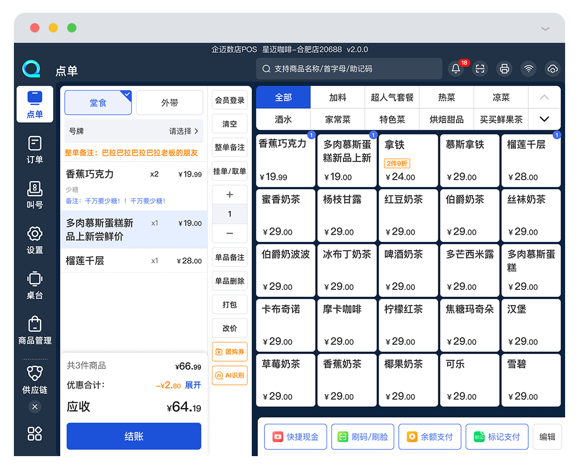
Task: Open 叫号 queue calling in sidebar
Action: click(35, 194)
